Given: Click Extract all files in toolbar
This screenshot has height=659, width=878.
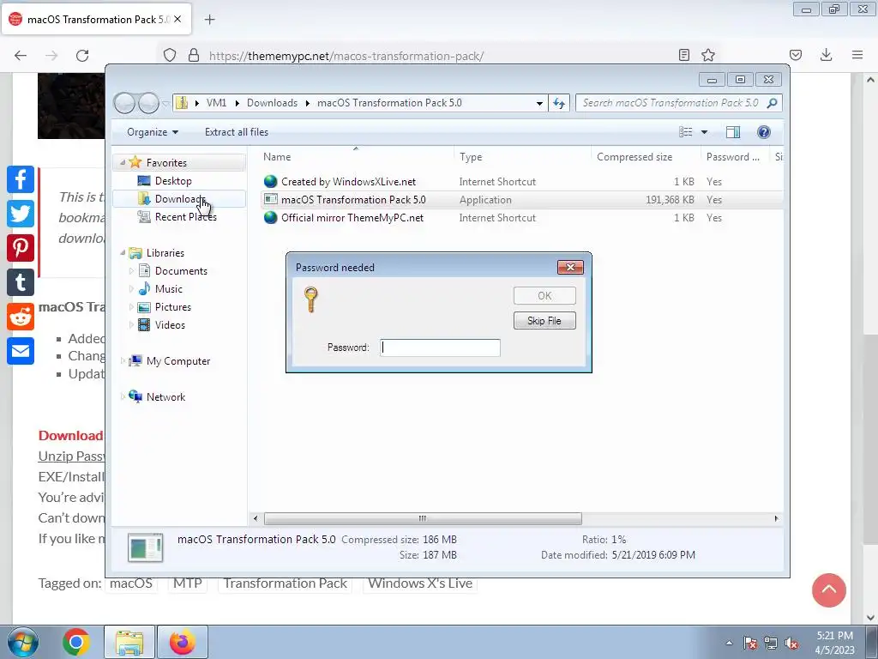Looking at the screenshot, I should pos(237,132).
